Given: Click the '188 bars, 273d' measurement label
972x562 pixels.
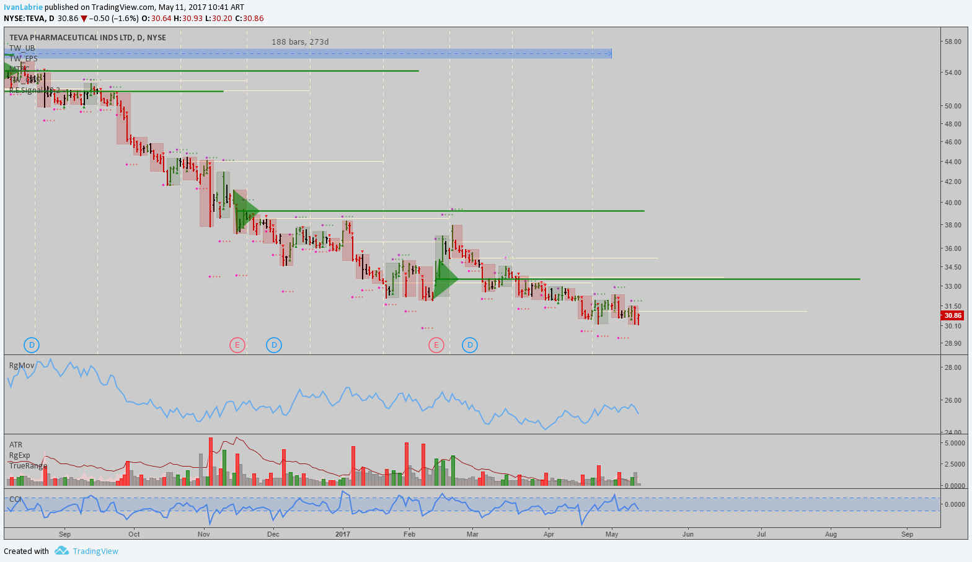Looking at the screenshot, I should [x=300, y=42].
